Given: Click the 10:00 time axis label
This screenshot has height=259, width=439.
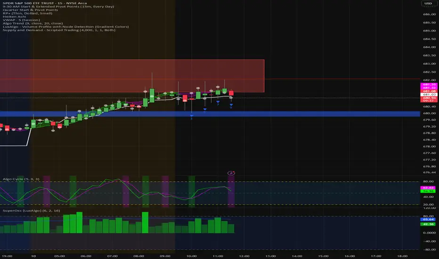Looking at the screenshot, I should point(192,256).
